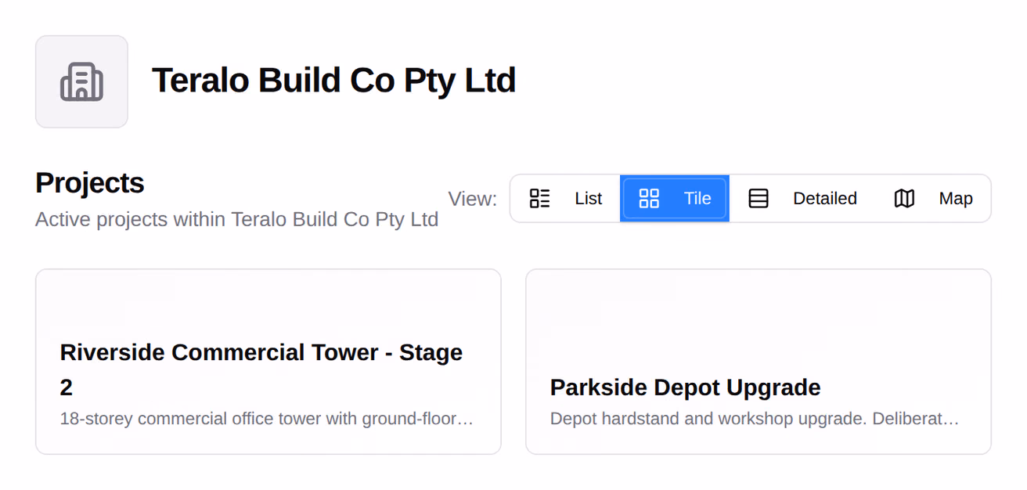Click the Active projects within Teralo subtitle
Image resolution: width=1027 pixels, height=490 pixels.
point(236,219)
